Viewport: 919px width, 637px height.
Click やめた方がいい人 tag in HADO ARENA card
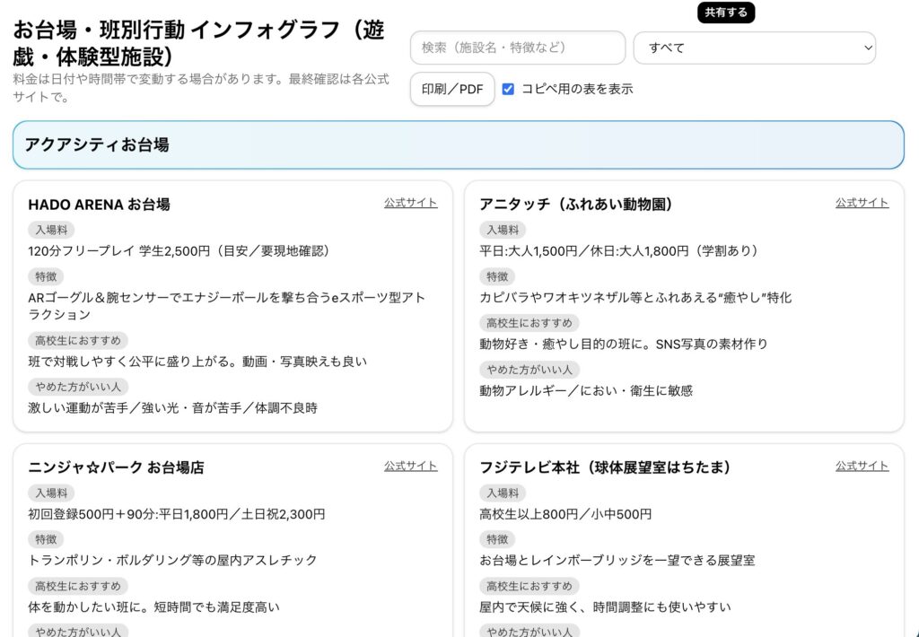point(78,388)
